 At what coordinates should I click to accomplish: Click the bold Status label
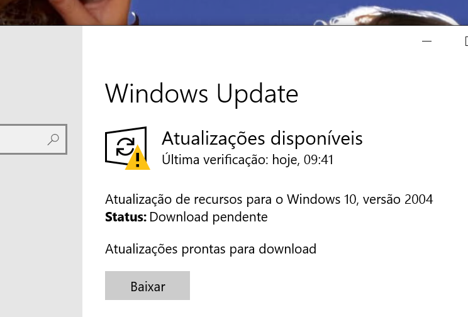point(126,217)
